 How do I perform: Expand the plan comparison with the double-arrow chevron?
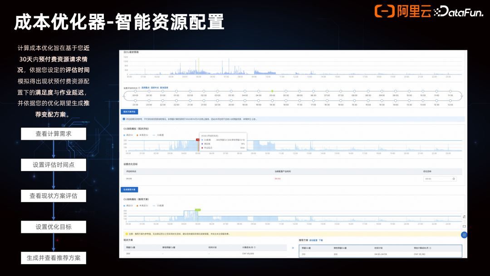coord(294,247)
